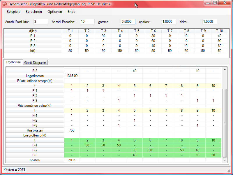Click the scroll up arrow in results
The image size is (233, 175).
click(x=225, y=69)
